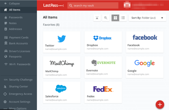Click the Wi-Fi Passwords signal icon
The image size is (169, 110).
coord(6,64)
